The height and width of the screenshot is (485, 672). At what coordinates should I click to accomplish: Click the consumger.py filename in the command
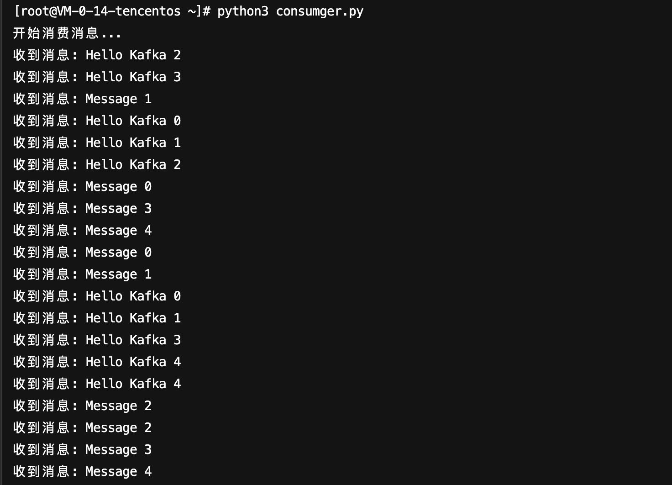pyautogui.click(x=320, y=11)
